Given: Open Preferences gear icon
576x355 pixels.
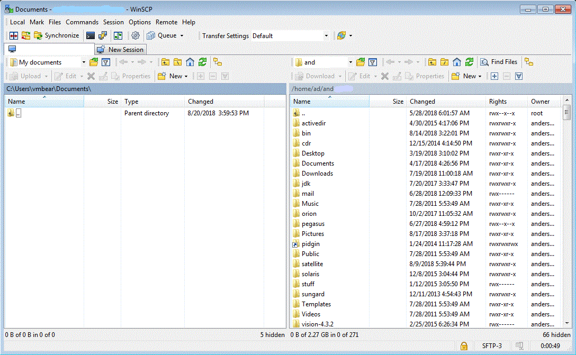Looking at the screenshot, I should coord(136,35).
